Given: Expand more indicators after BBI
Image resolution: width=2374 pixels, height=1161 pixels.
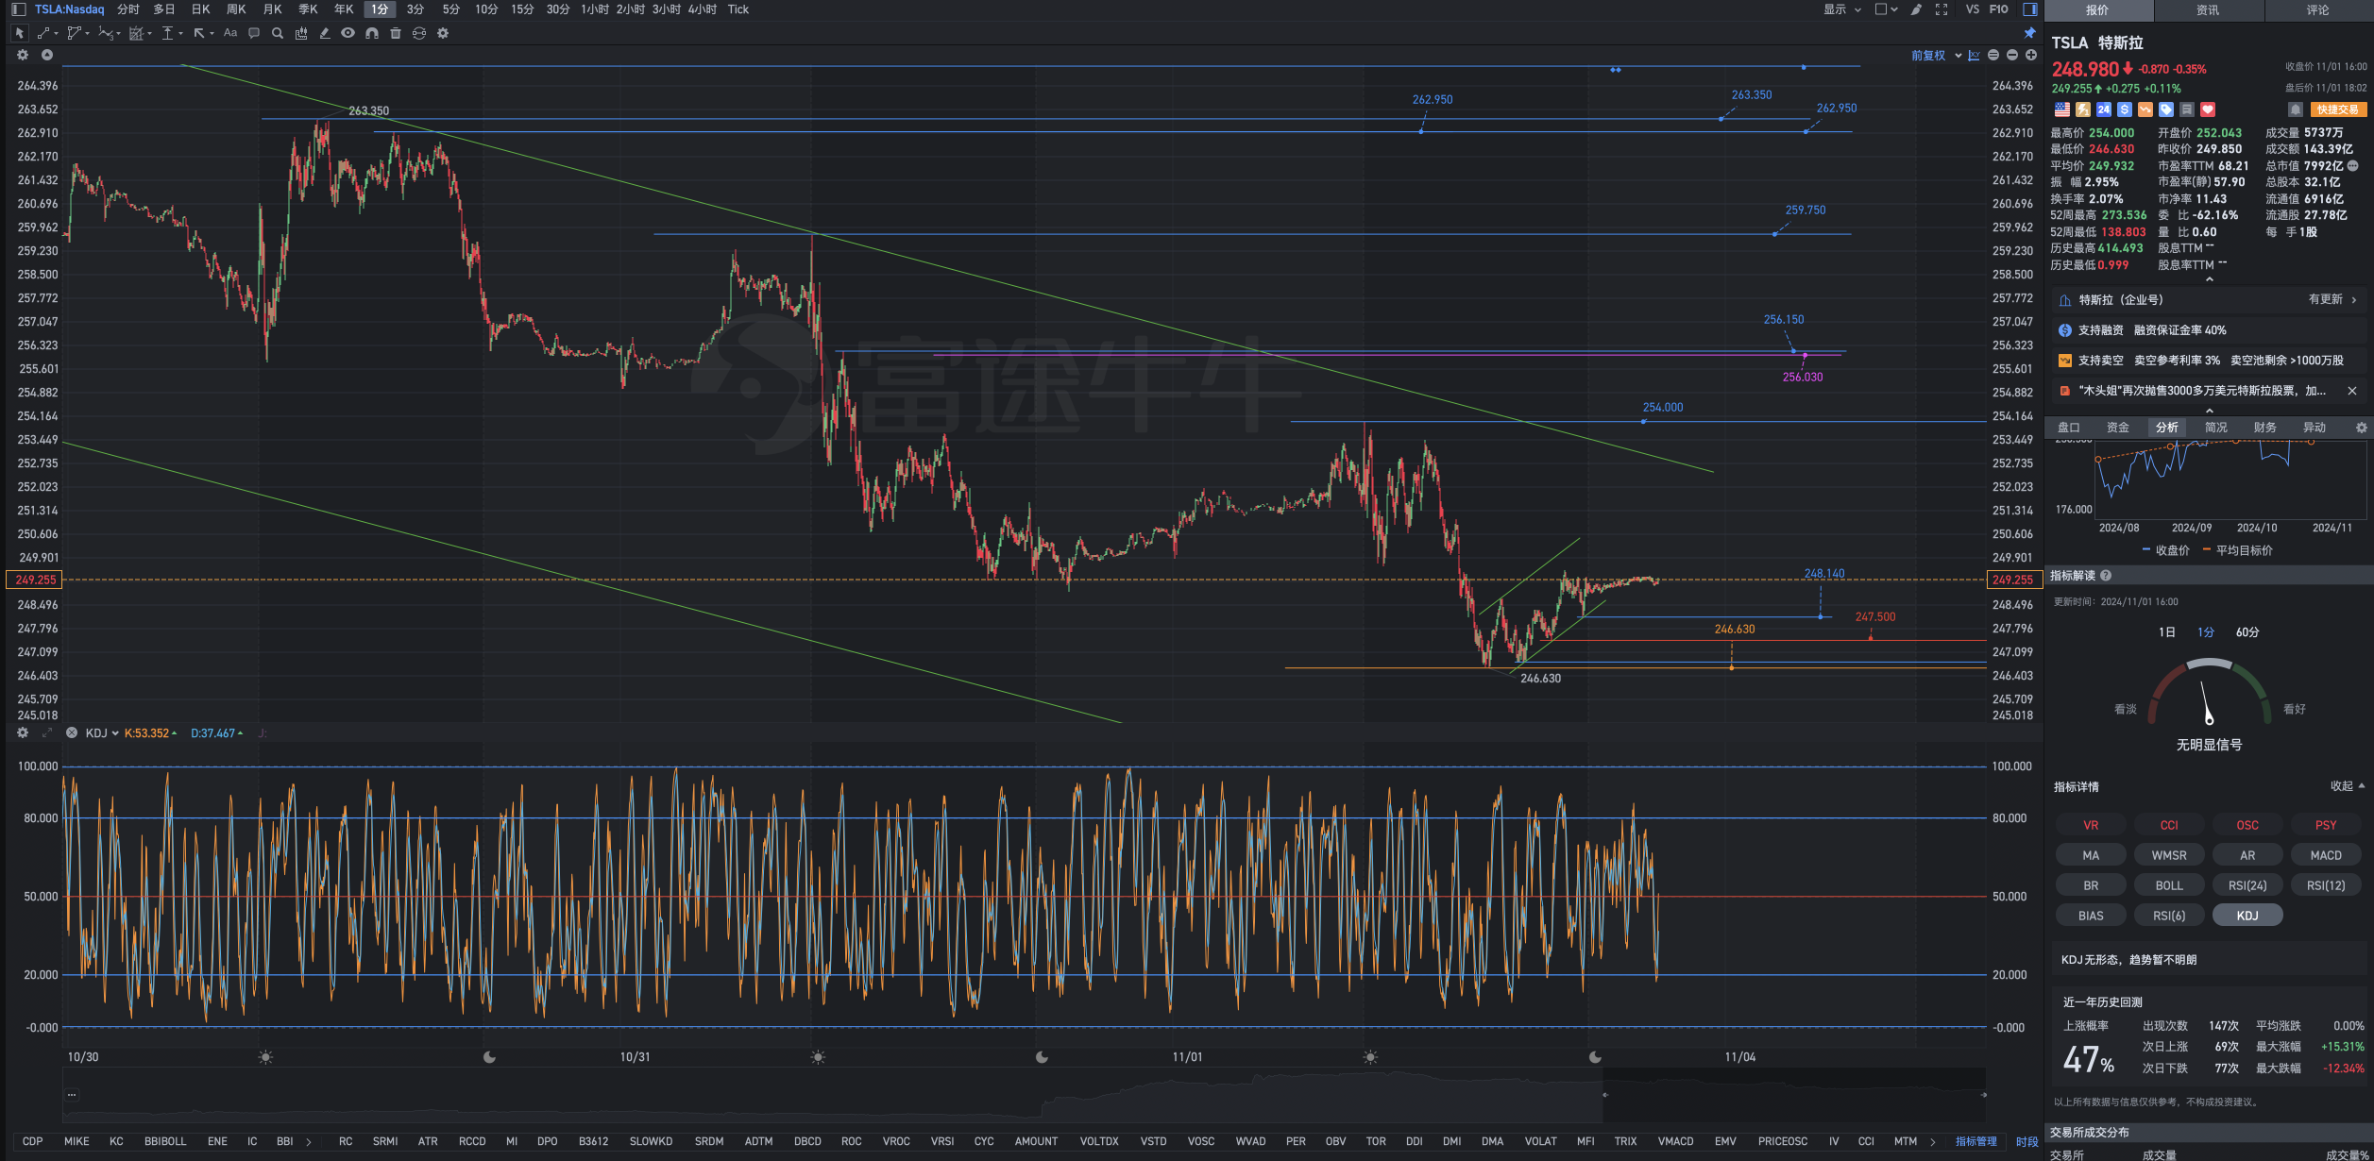Looking at the screenshot, I should click(309, 1142).
